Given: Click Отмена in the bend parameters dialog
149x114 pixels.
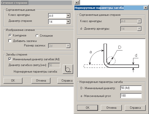Looking at the screenshot, I should pyautogui.click(x=111, y=108).
